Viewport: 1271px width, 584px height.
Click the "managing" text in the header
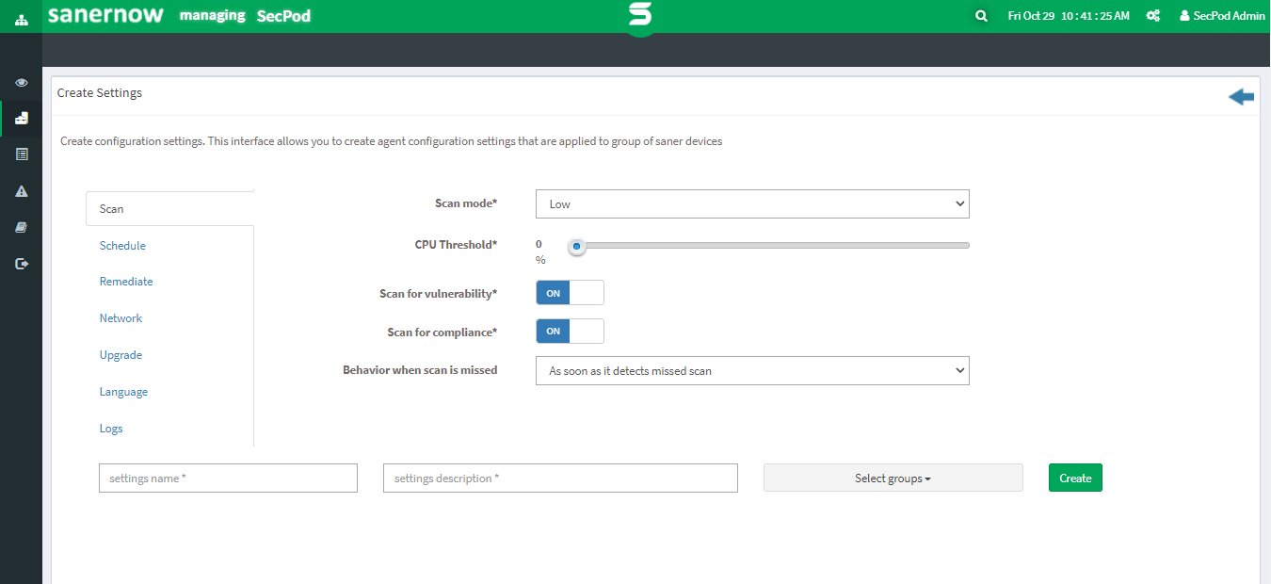click(x=212, y=16)
